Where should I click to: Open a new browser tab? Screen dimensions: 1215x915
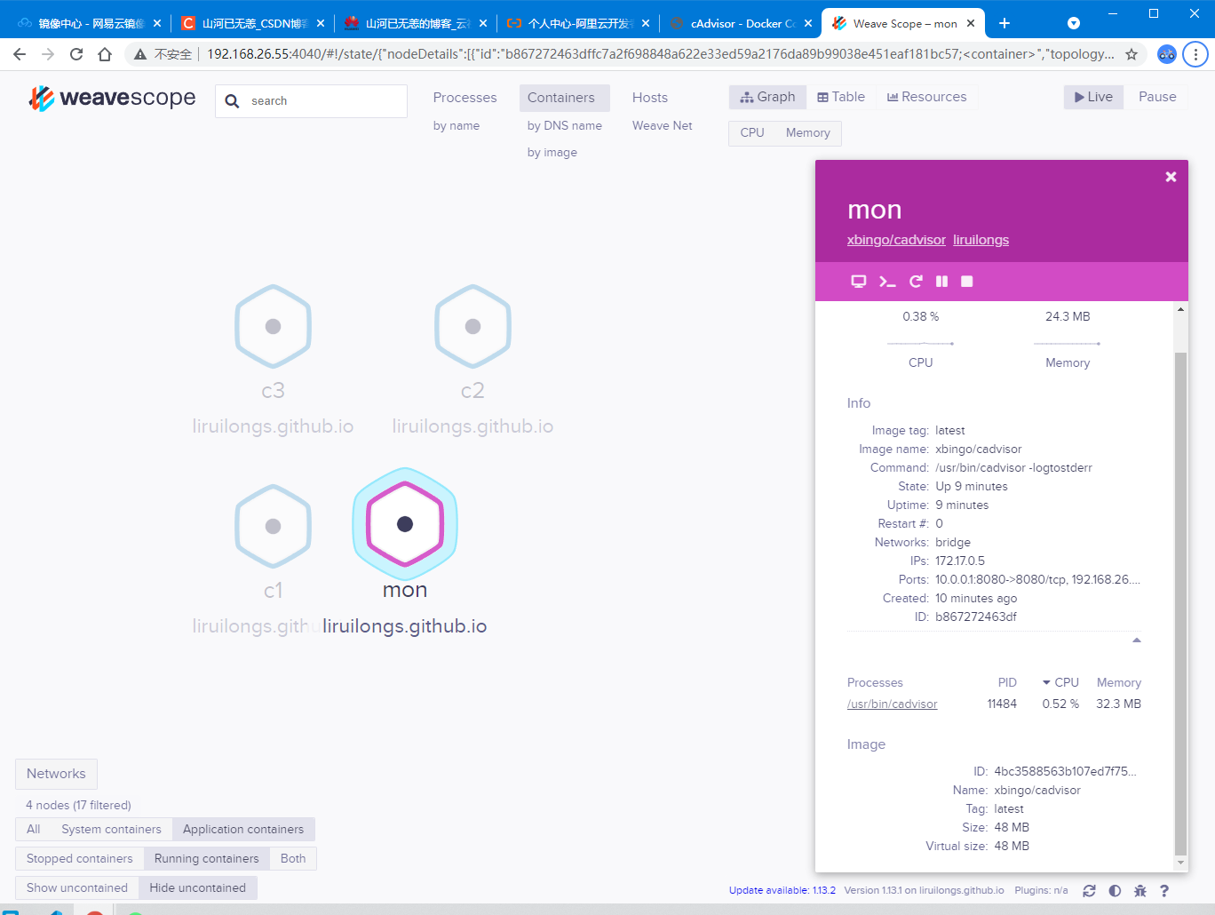tap(1005, 23)
